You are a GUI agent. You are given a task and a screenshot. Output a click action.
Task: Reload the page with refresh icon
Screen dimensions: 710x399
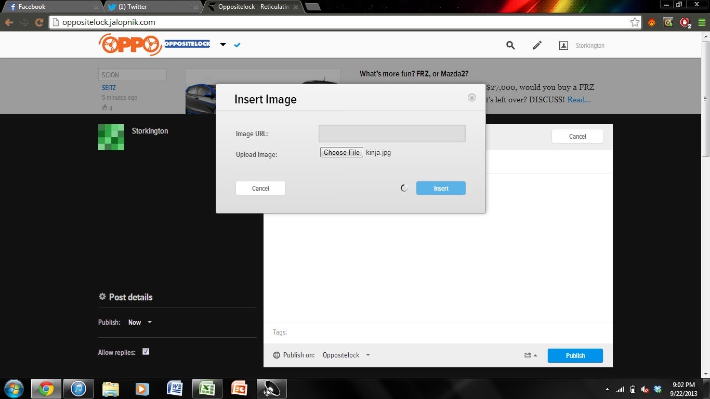[39, 22]
